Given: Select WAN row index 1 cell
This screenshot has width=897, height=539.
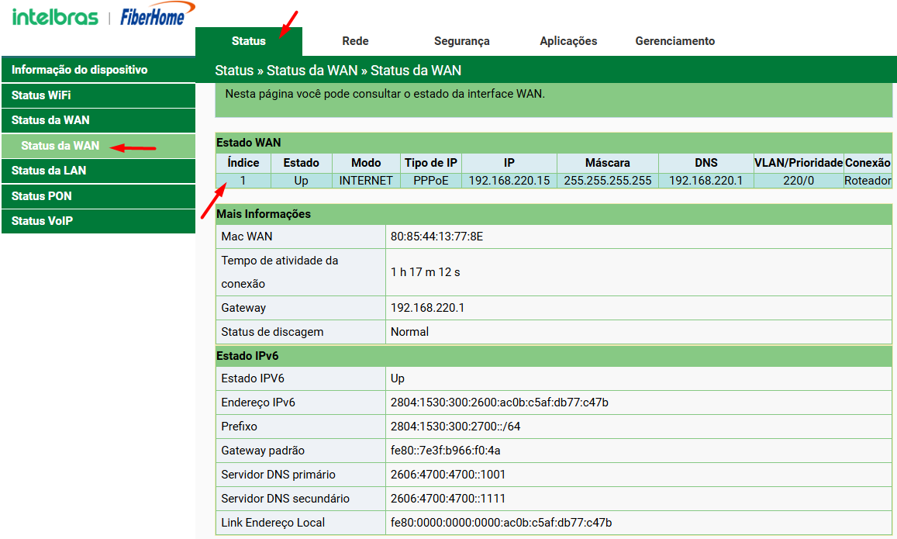Looking at the screenshot, I should pyautogui.click(x=243, y=181).
